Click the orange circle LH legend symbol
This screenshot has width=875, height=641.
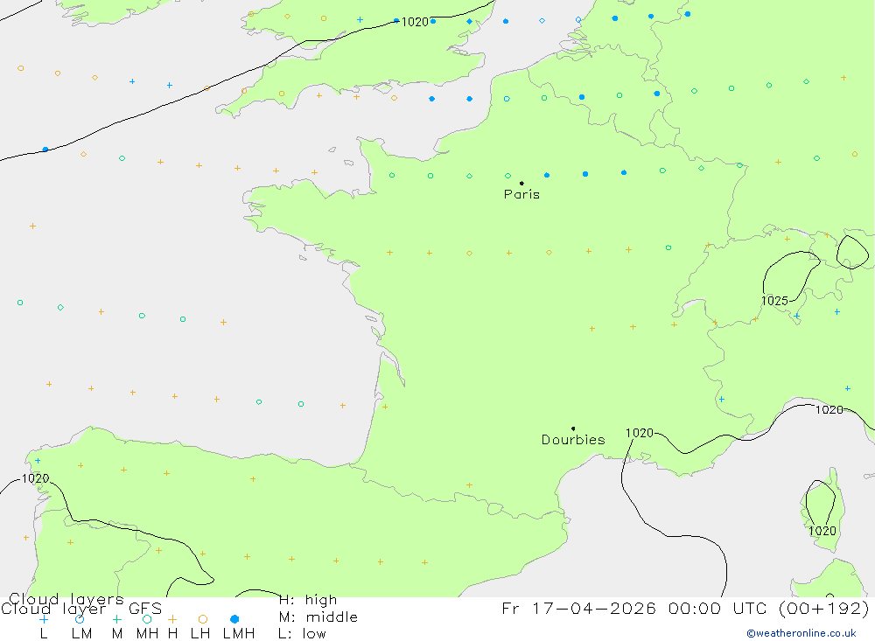tap(203, 619)
